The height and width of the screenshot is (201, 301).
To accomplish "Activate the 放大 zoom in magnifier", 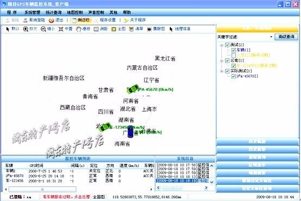I will coord(30,29).
